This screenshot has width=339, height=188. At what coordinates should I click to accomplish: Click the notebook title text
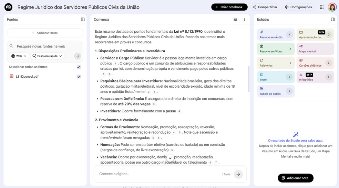coord(78,7)
